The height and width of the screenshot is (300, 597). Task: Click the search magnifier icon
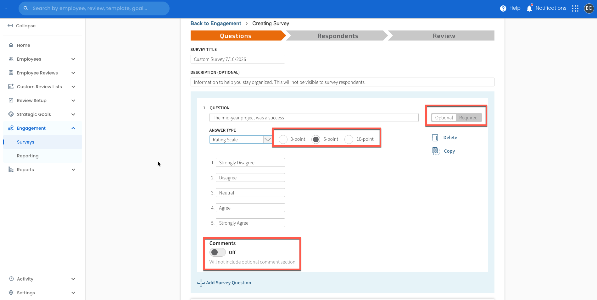coord(26,8)
